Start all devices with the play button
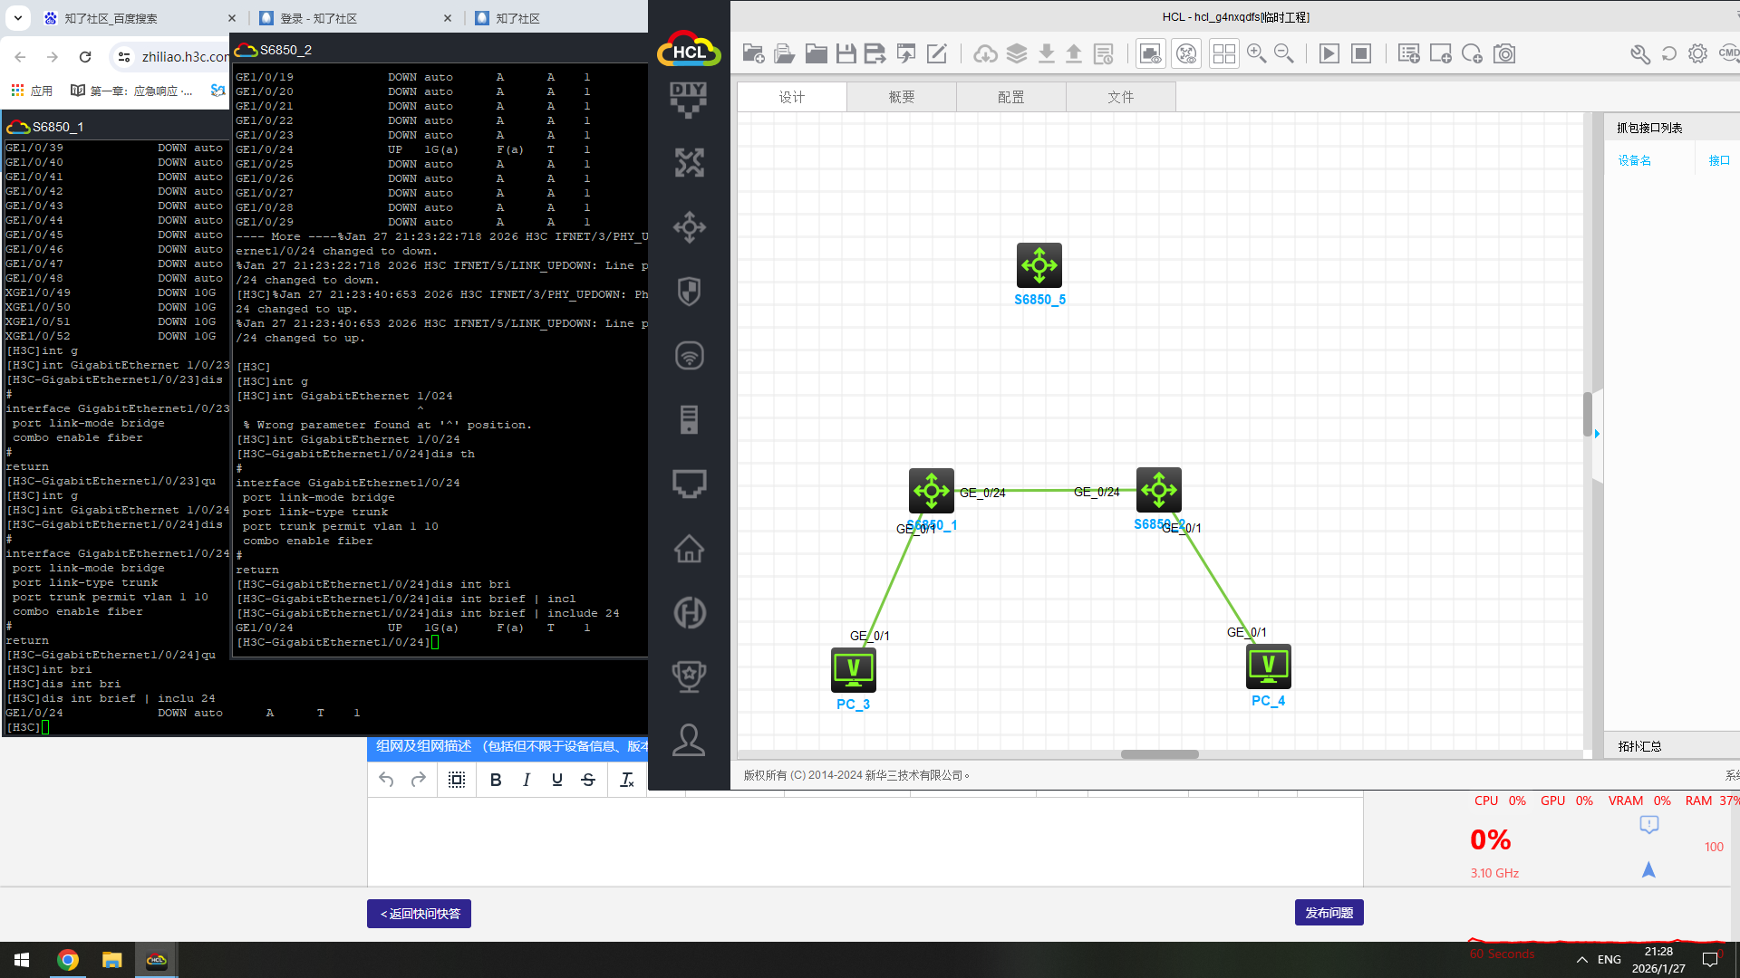The image size is (1740, 978). (x=1329, y=54)
